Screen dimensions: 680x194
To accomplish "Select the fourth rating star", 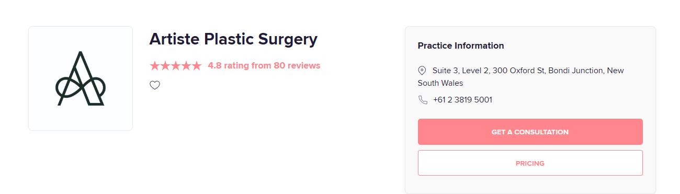I will point(186,66).
